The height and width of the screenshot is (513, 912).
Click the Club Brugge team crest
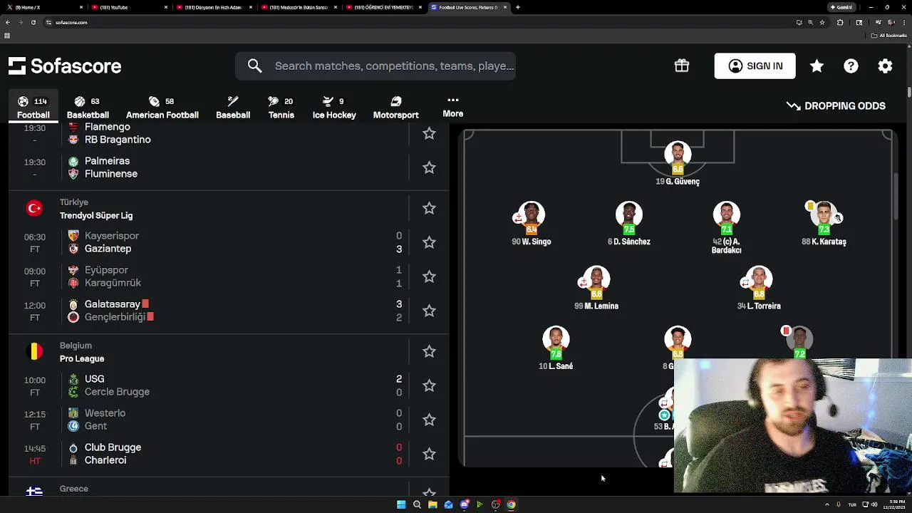73,447
